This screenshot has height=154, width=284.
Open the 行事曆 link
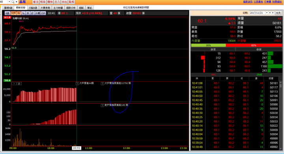click(267, 2)
